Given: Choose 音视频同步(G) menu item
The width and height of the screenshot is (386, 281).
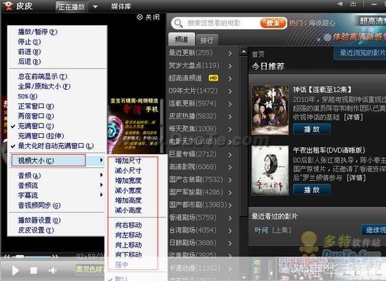Looking at the screenshot, I should pos(39,205).
